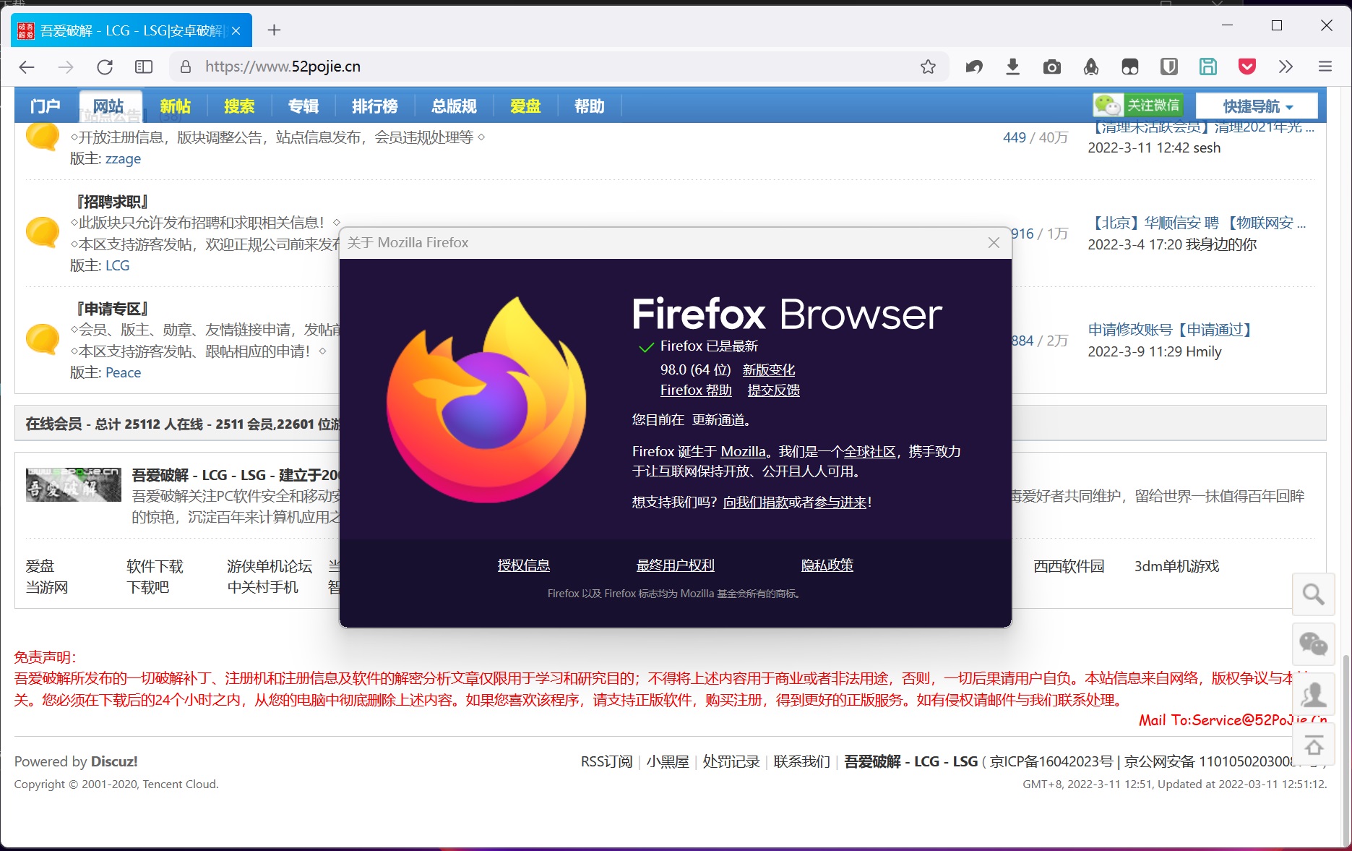
Task: Open the 帮助 help menu item
Action: (590, 106)
